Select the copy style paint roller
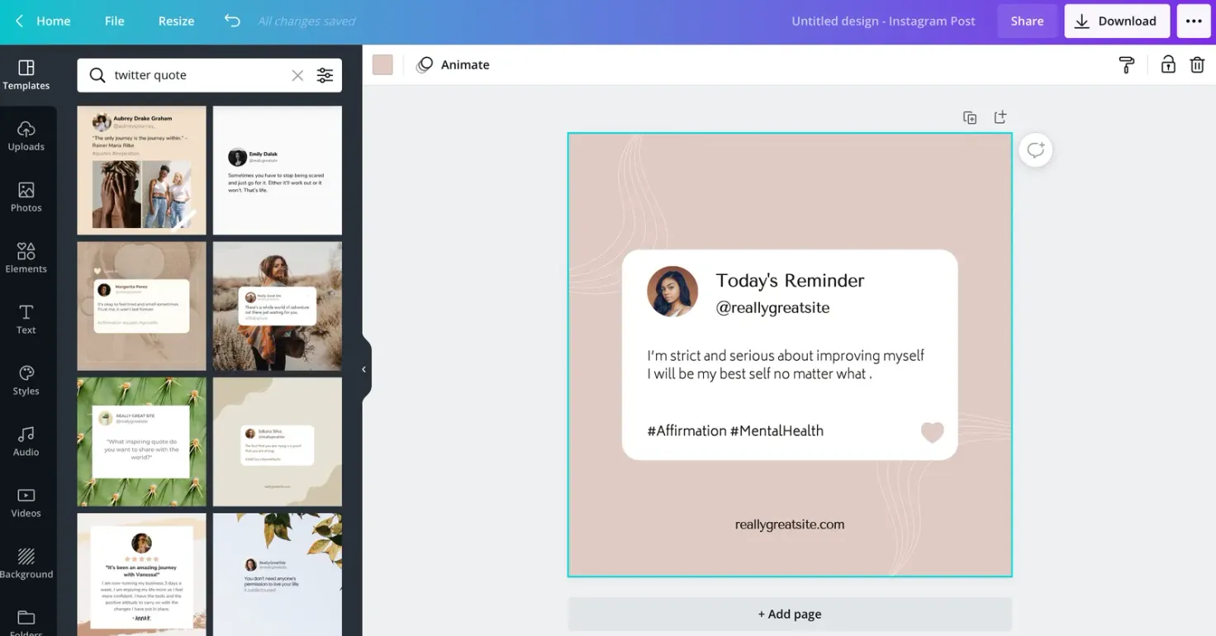 coord(1127,64)
